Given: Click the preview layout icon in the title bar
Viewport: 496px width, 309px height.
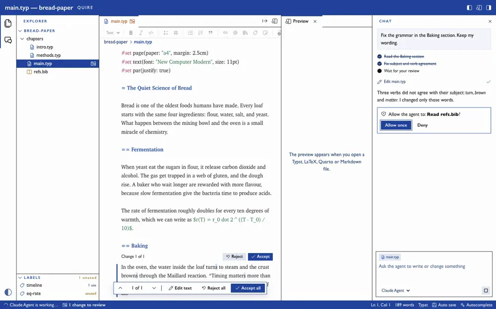Looking at the screenshot, I should [x=479, y=7].
